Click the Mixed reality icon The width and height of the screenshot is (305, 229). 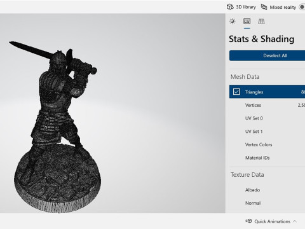[x=264, y=7]
